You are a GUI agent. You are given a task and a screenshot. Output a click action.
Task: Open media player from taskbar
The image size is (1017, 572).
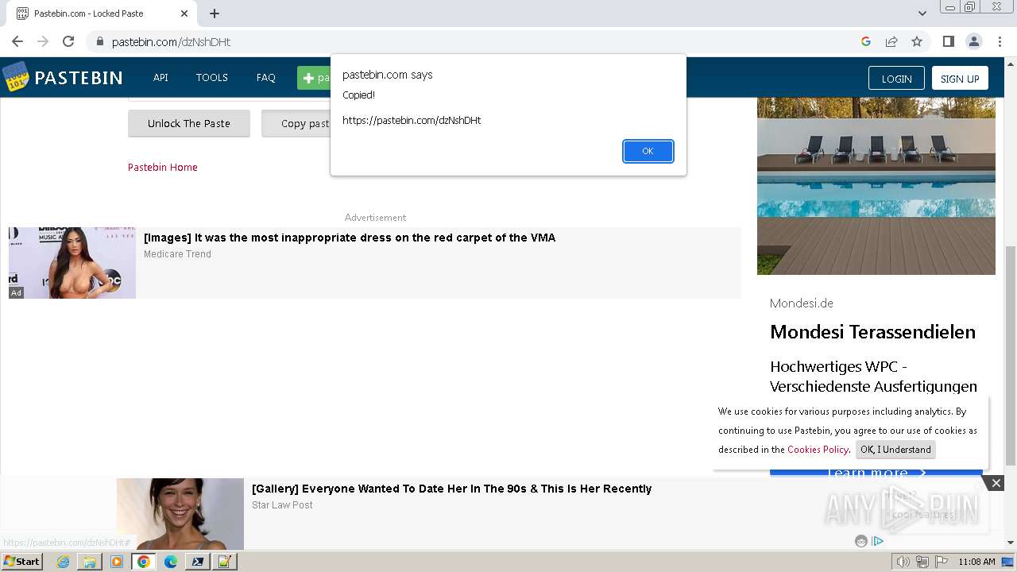click(x=117, y=562)
